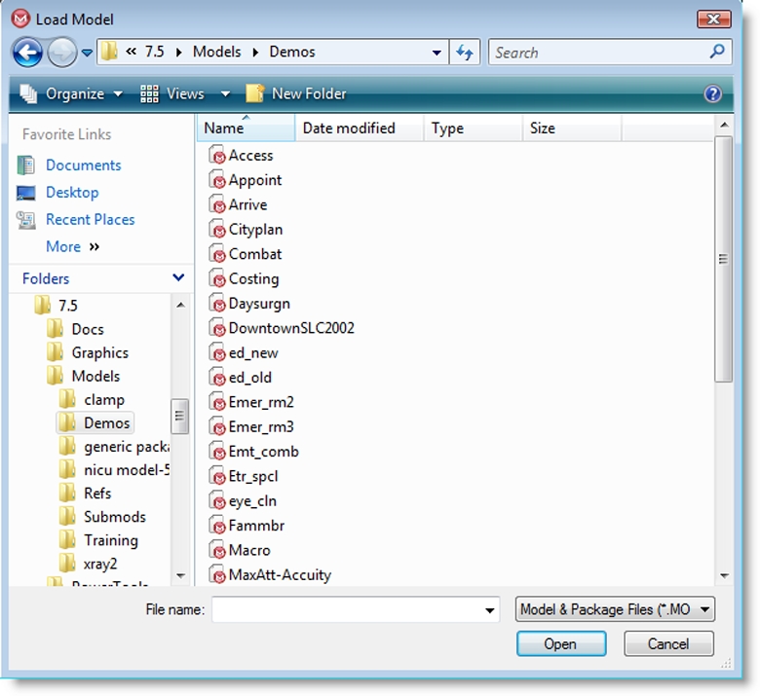
Task: Click the Open button
Action: 560,643
